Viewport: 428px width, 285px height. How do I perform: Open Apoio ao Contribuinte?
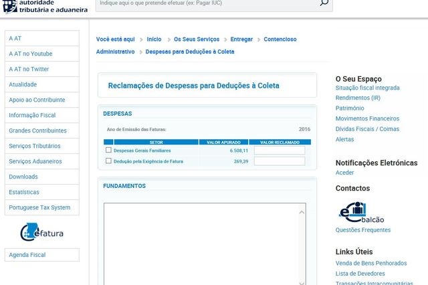click(x=42, y=100)
